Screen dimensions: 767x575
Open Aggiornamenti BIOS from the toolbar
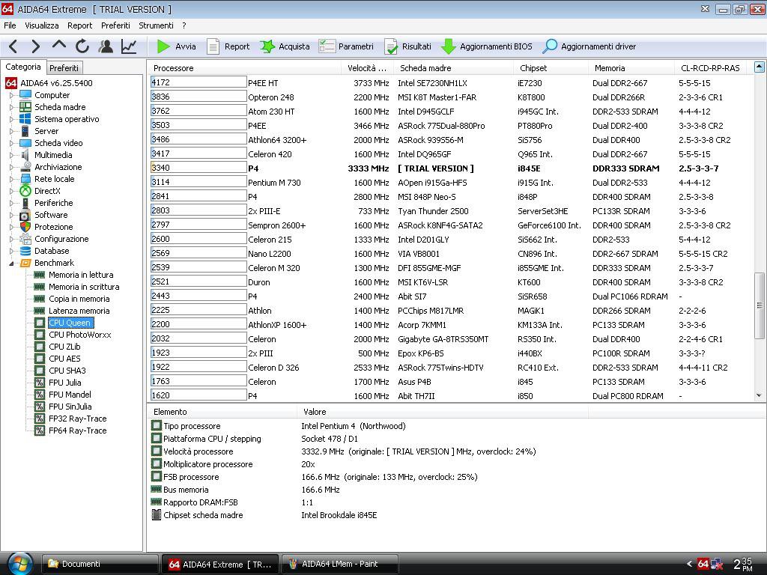(487, 46)
